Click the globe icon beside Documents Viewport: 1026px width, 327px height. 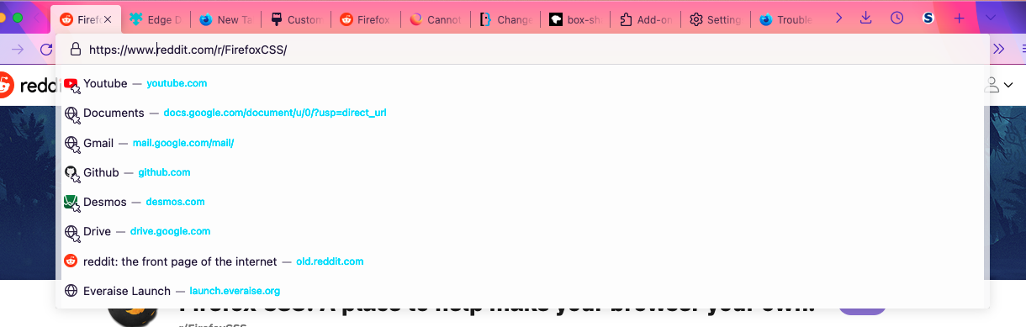pos(71,113)
